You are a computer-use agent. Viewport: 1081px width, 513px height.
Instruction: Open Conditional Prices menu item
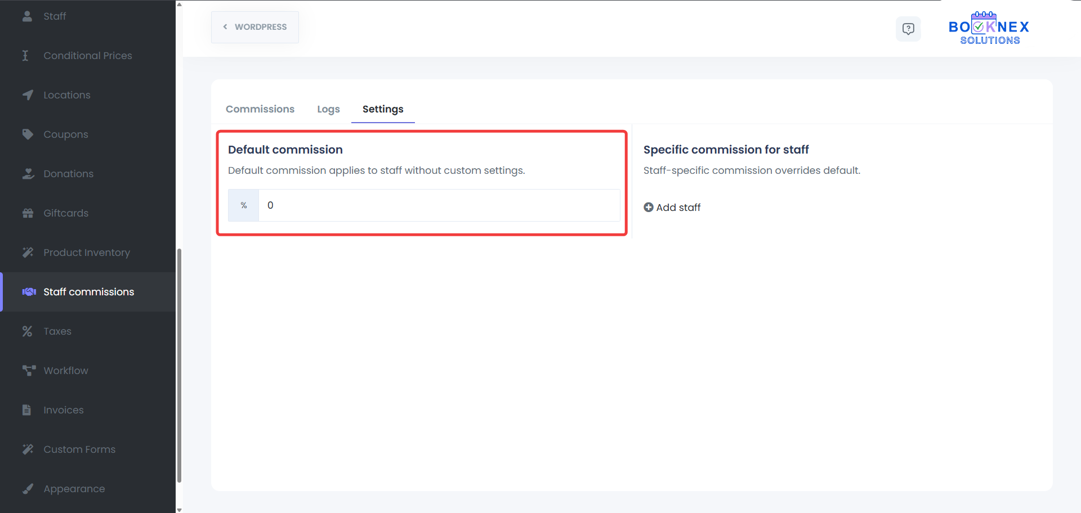(x=87, y=56)
